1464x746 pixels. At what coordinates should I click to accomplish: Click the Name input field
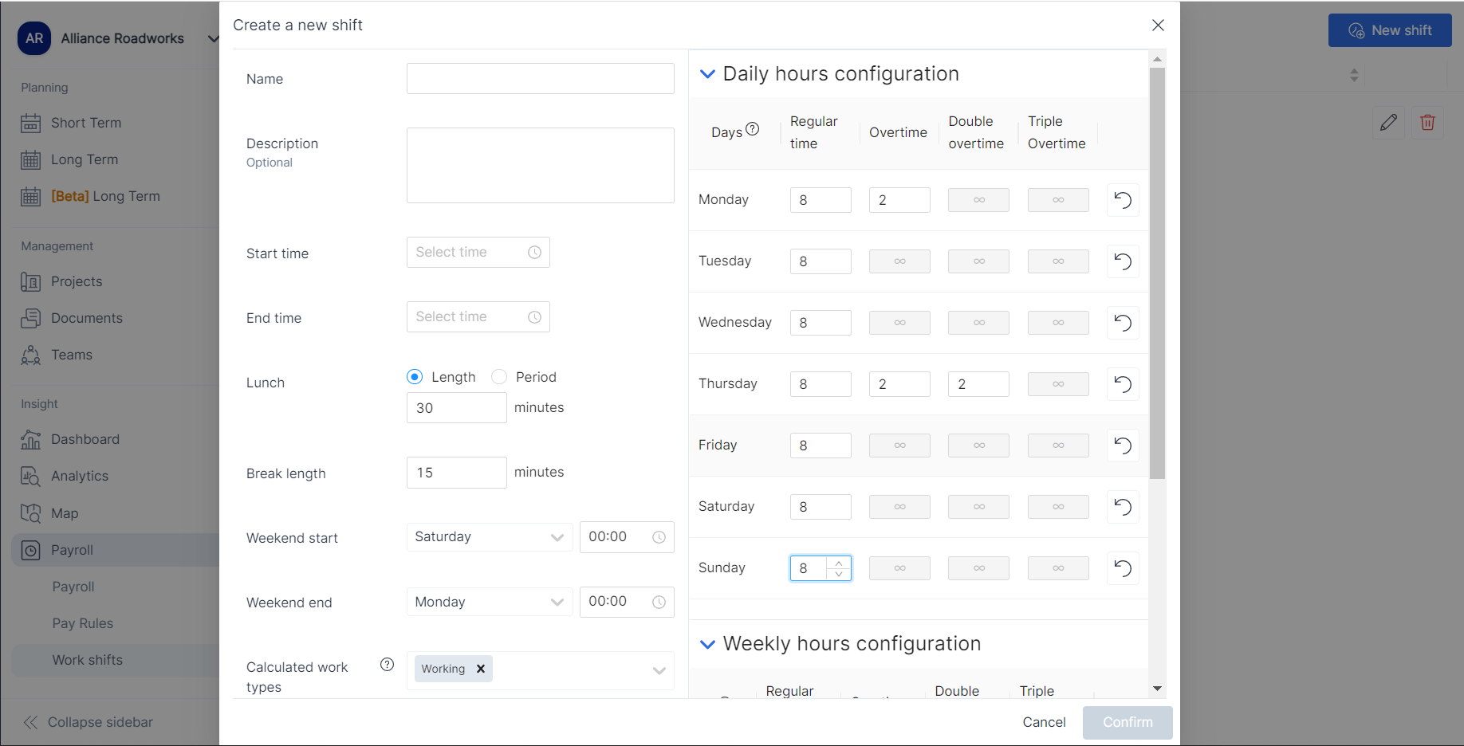pos(540,78)
